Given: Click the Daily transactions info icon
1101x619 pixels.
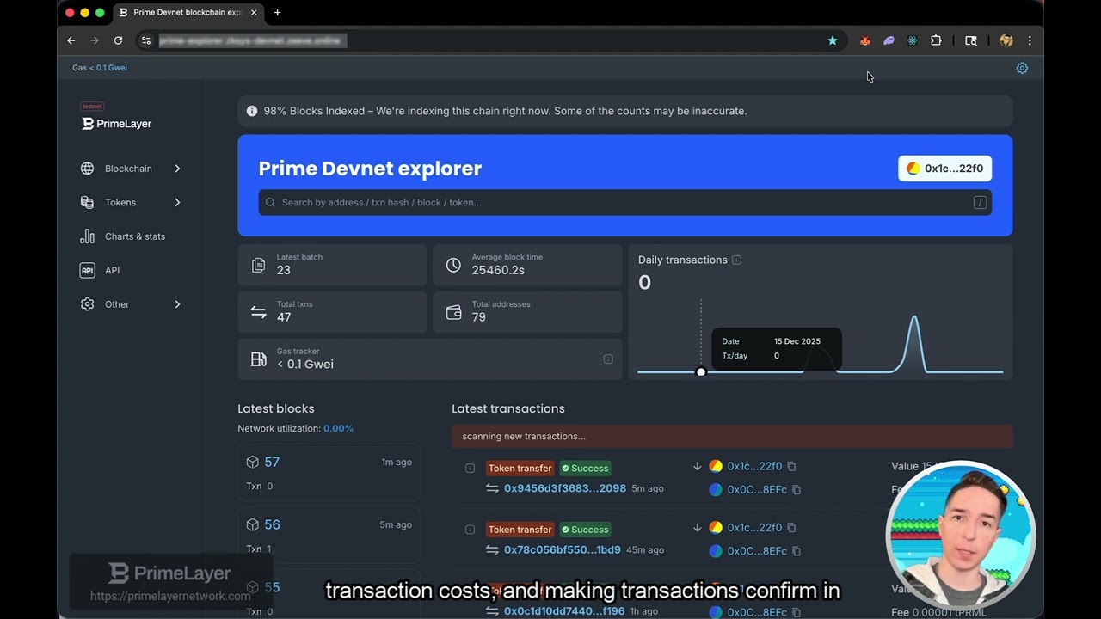Looking at the screenshot, I should point(736,260).
